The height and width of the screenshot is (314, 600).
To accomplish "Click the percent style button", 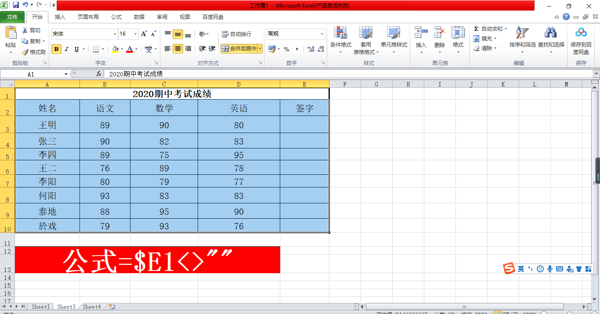I will pyautogui.click(x=286, y=49).
